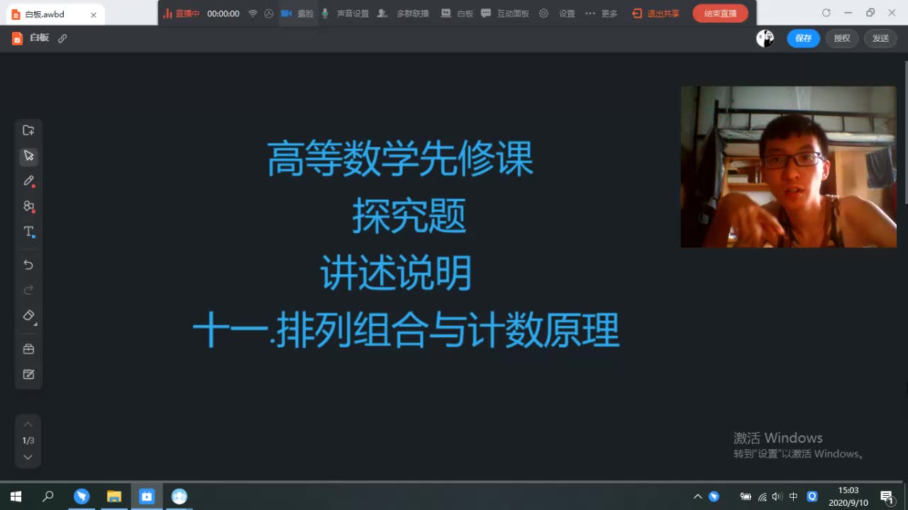
Task: Click the link icon beside 白板 title
Action: [x=62, y=38]
